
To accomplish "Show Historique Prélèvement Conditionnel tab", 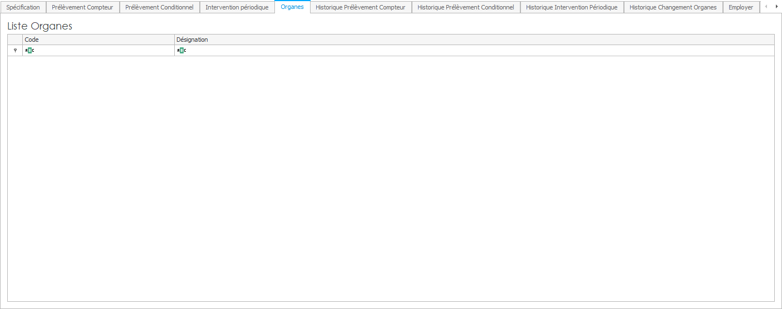I will 465,7.
